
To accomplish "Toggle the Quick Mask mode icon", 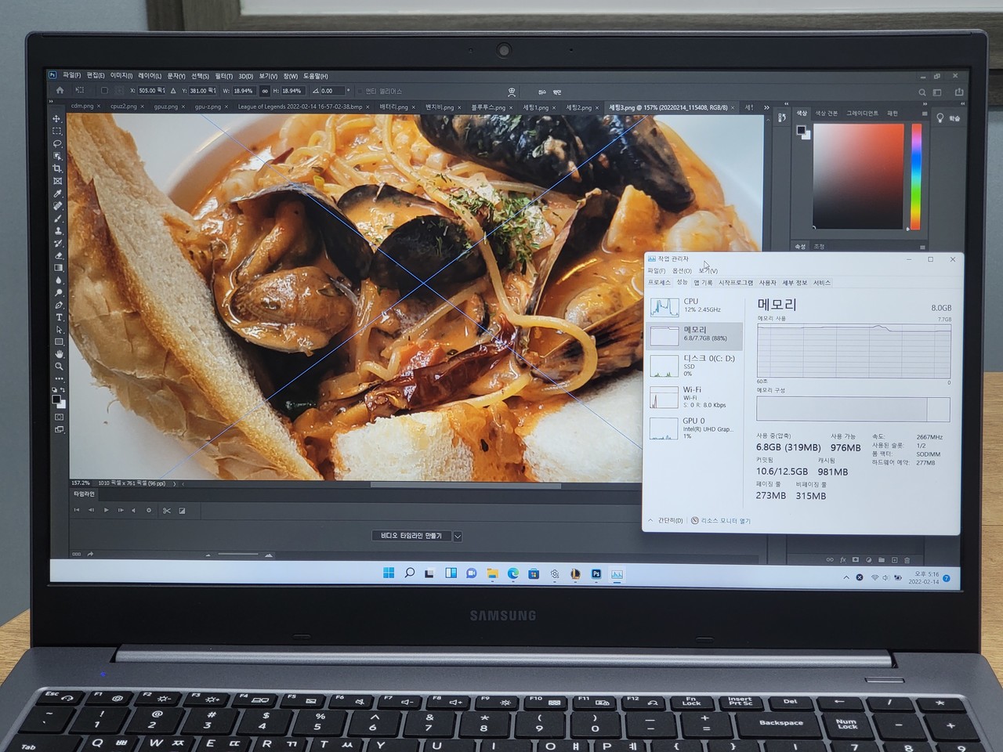I will pos(59,417).
